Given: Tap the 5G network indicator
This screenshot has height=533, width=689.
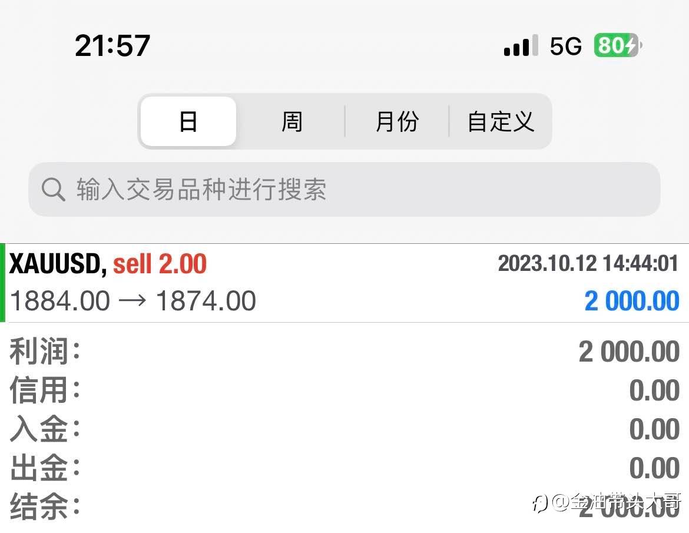Looking at the screenshot, I should (566, 46).
